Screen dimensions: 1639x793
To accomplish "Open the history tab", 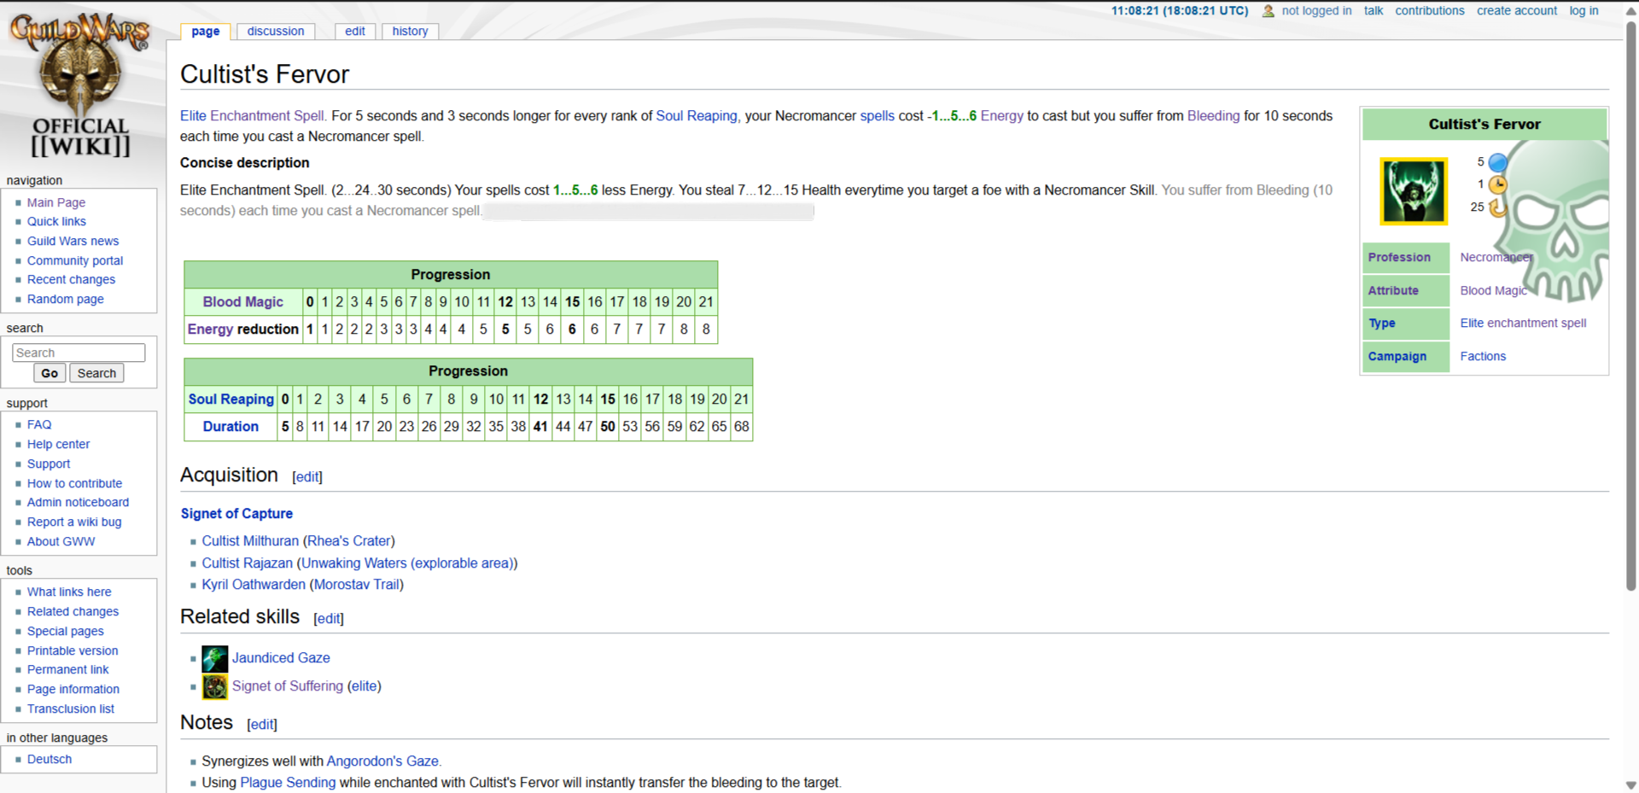I will click(x=411, y=31).
